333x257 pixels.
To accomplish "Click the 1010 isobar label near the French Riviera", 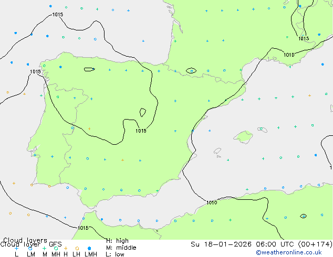I will (289, 55).
